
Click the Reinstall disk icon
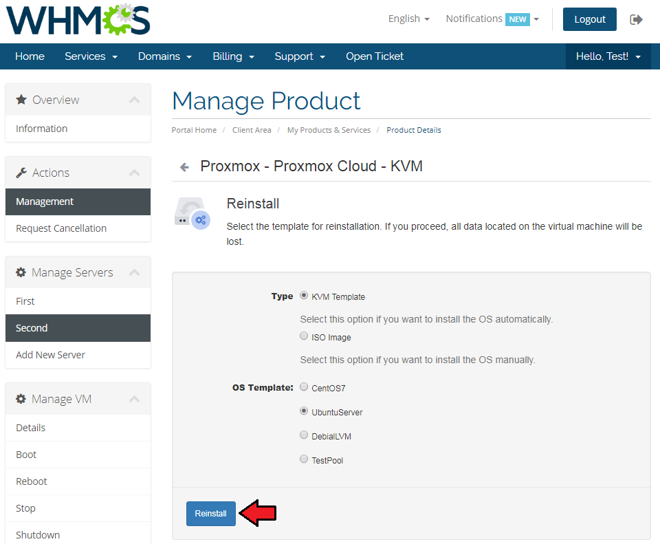(x=192, y=213)
